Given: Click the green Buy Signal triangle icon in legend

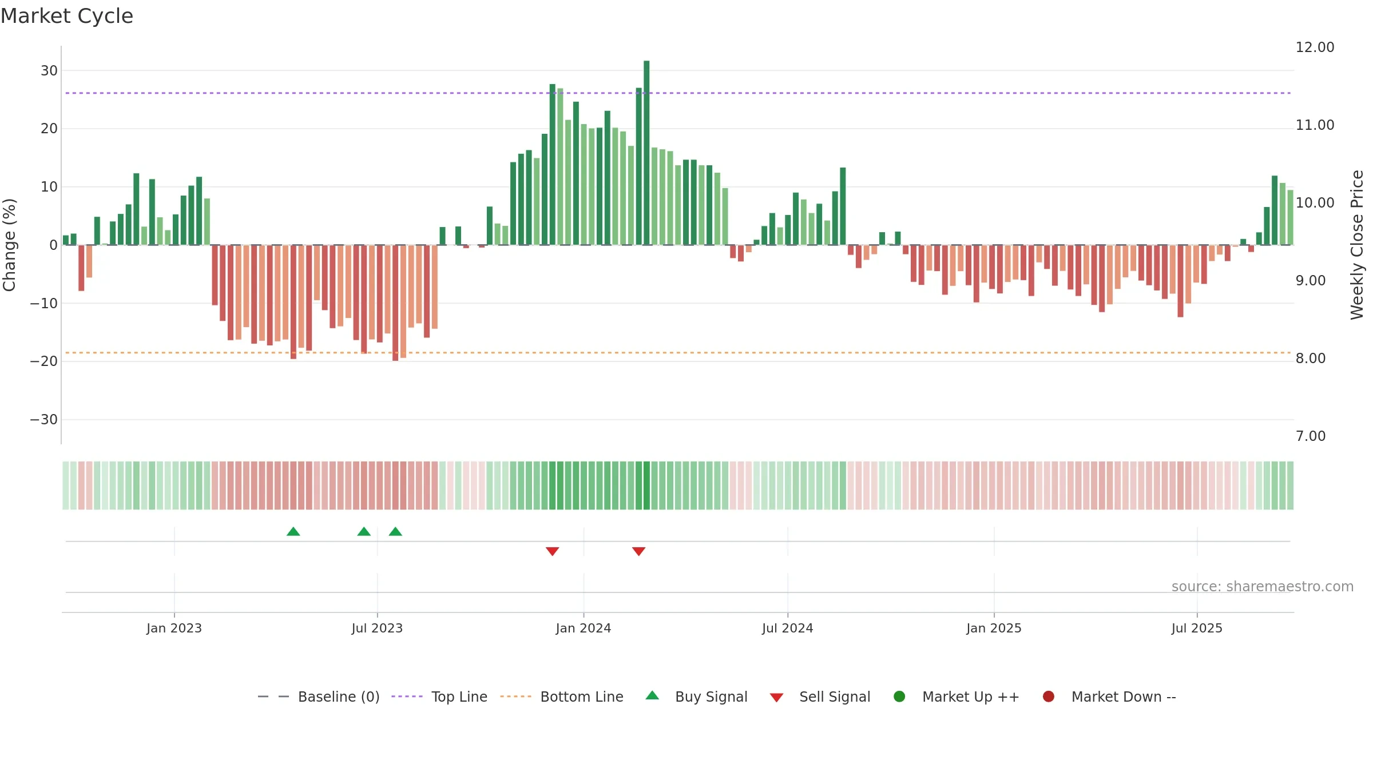Looking at the screenshot, I should pos(652,695).
